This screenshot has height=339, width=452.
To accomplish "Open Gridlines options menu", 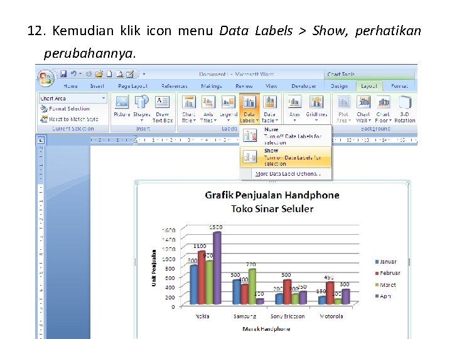I will [x=316, y=109].
